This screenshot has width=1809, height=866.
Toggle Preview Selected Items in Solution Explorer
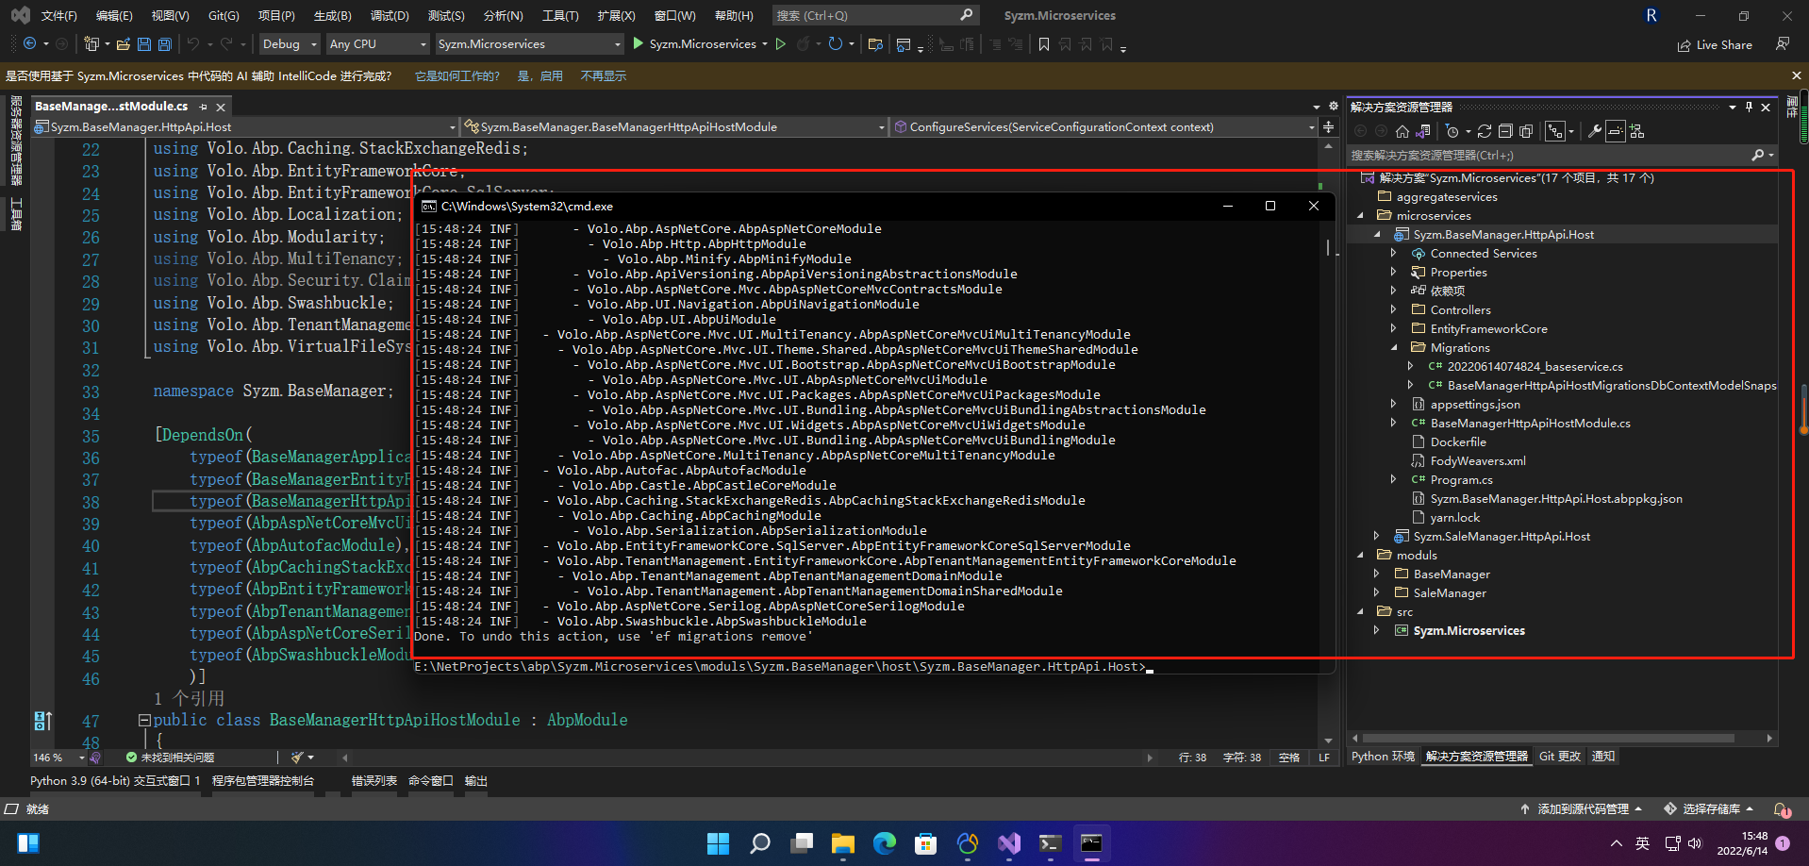(x=1616, y=131)
